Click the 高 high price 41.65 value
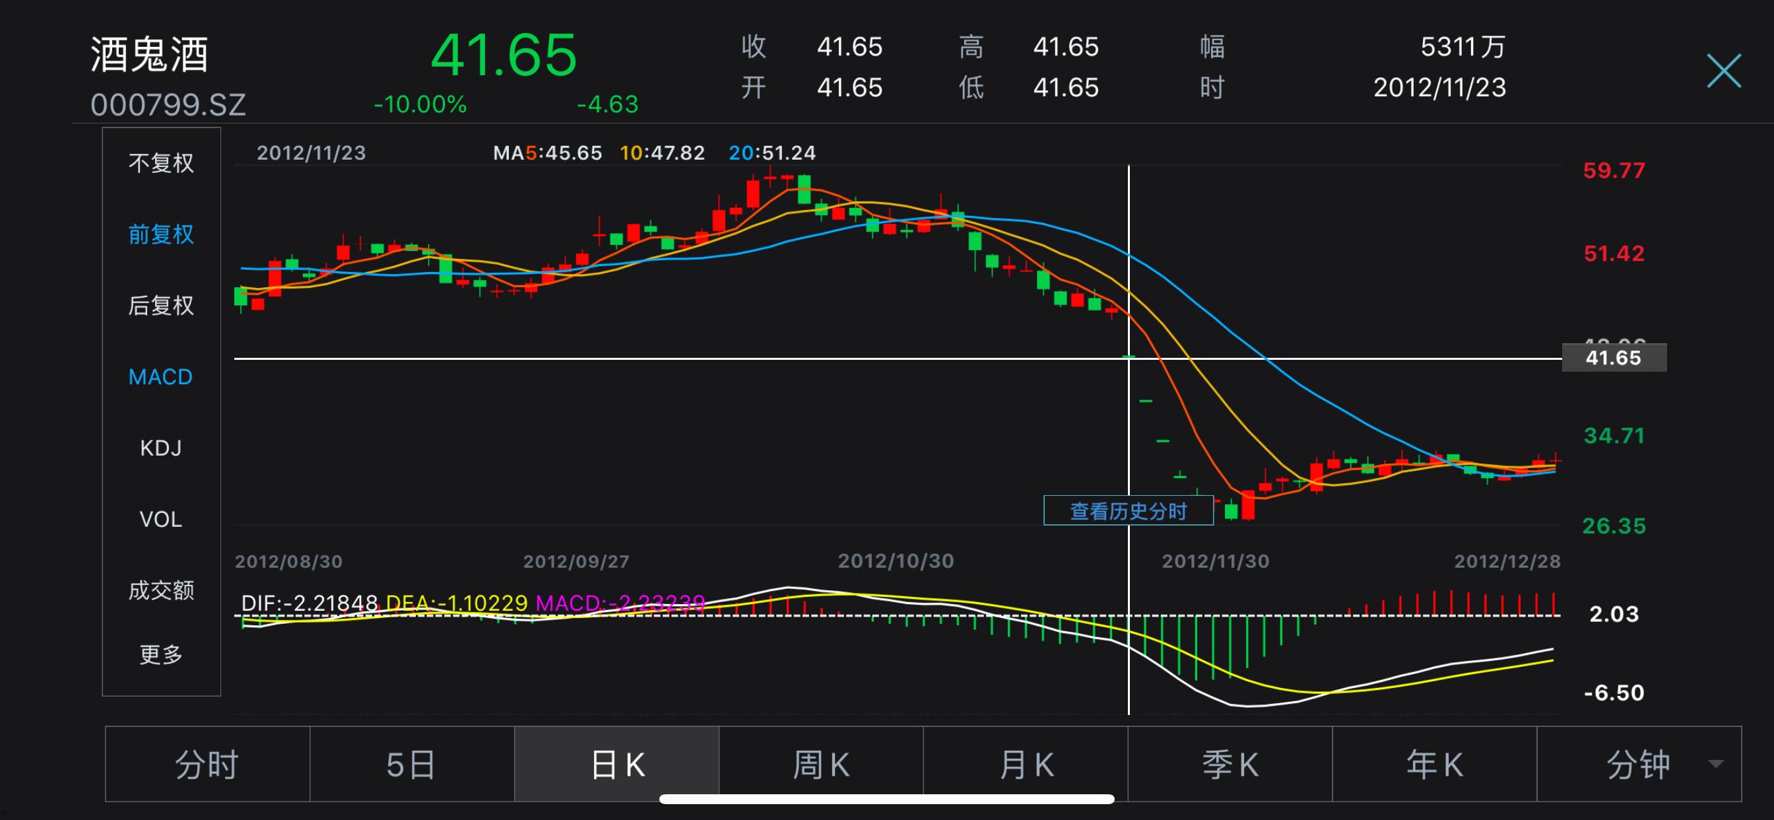Image resolution: width=1774 pixels, height=820 pixels. 1065,47
